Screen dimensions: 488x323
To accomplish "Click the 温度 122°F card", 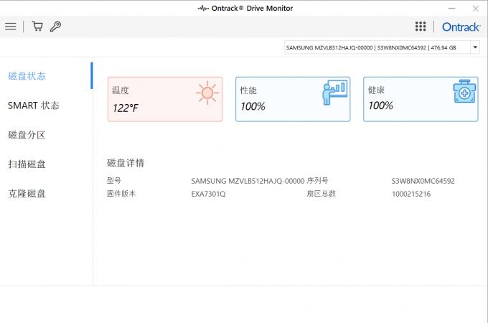I will click(x=165, y=99).
